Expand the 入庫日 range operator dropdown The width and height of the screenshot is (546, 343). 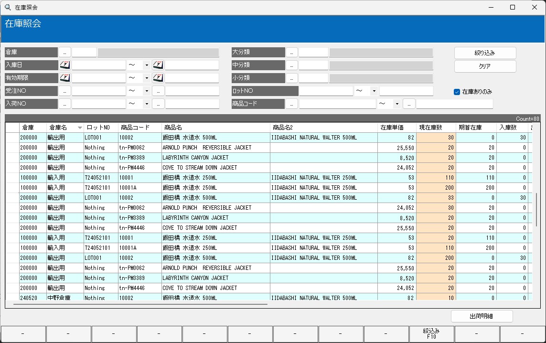(147, 65)
